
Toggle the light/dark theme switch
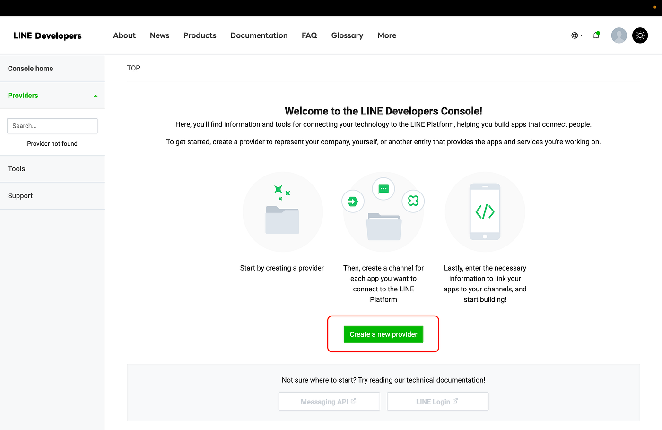coord(640,35)
